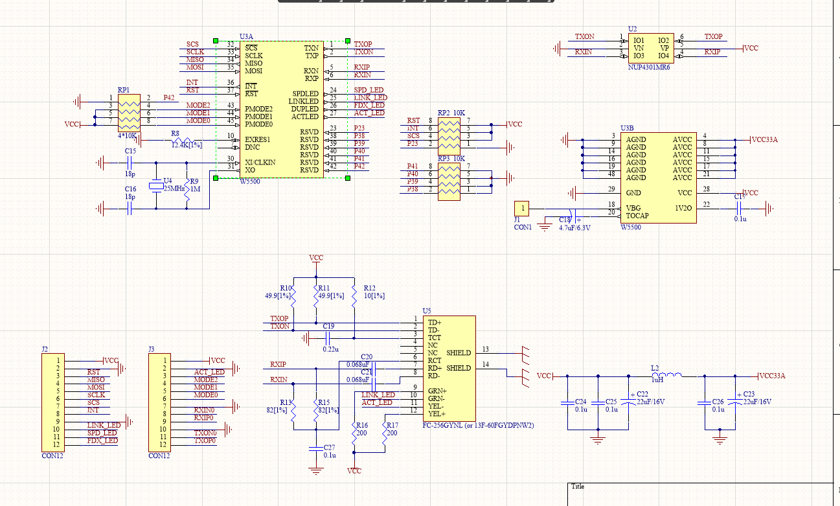Image resolution: width=840 pixels, height=506 pixels.
Task: Click the C26 0.1u capacitor
Action: tap(705, 402)
